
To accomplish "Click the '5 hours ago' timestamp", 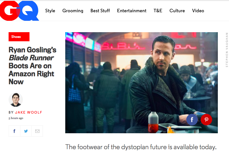I will pyautogui.click(x=16, y=118).
